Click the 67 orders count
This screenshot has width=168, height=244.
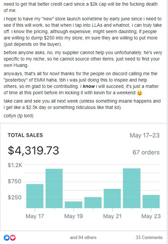(146, 152)
